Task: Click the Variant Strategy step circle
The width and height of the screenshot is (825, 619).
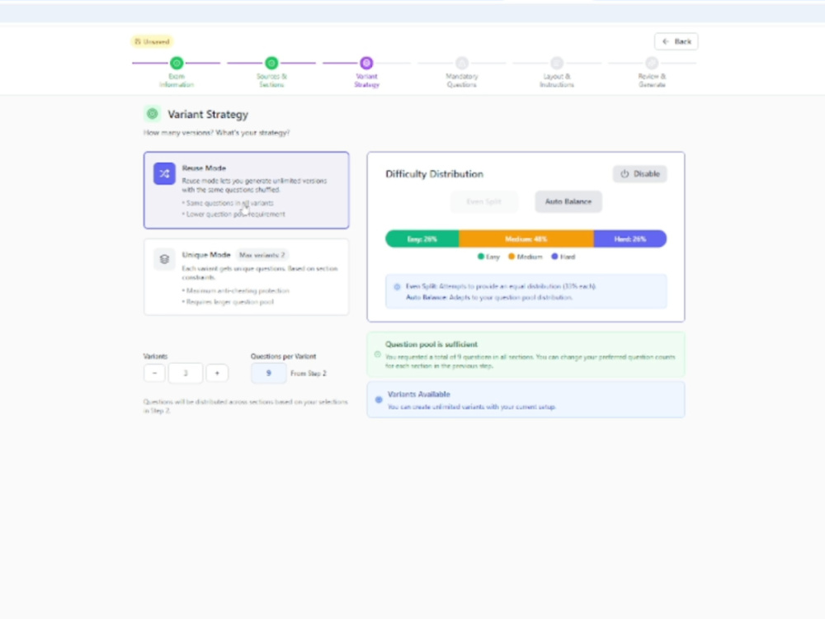Action: (367, 64)
